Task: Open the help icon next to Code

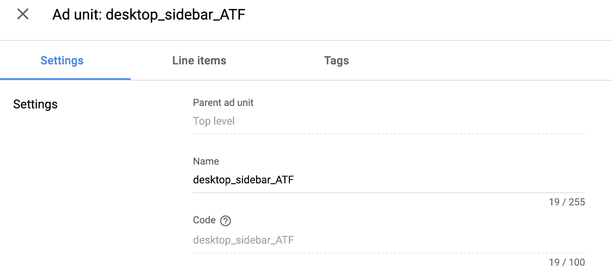Action: (x=226, y=221)
